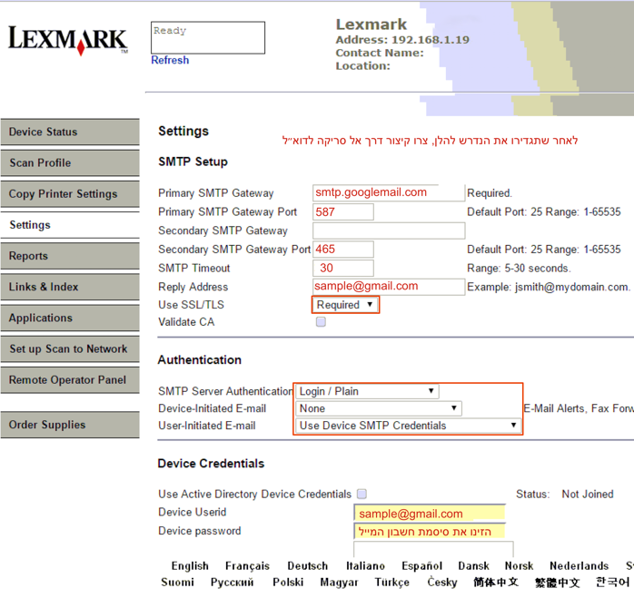Viewport: 634px width, 598px height.
Task: Switch language to Česky
Action: pyautogui.click(x=442, y=582)
